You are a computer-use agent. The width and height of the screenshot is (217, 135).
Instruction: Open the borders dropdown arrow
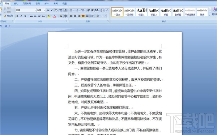(106, 16)
